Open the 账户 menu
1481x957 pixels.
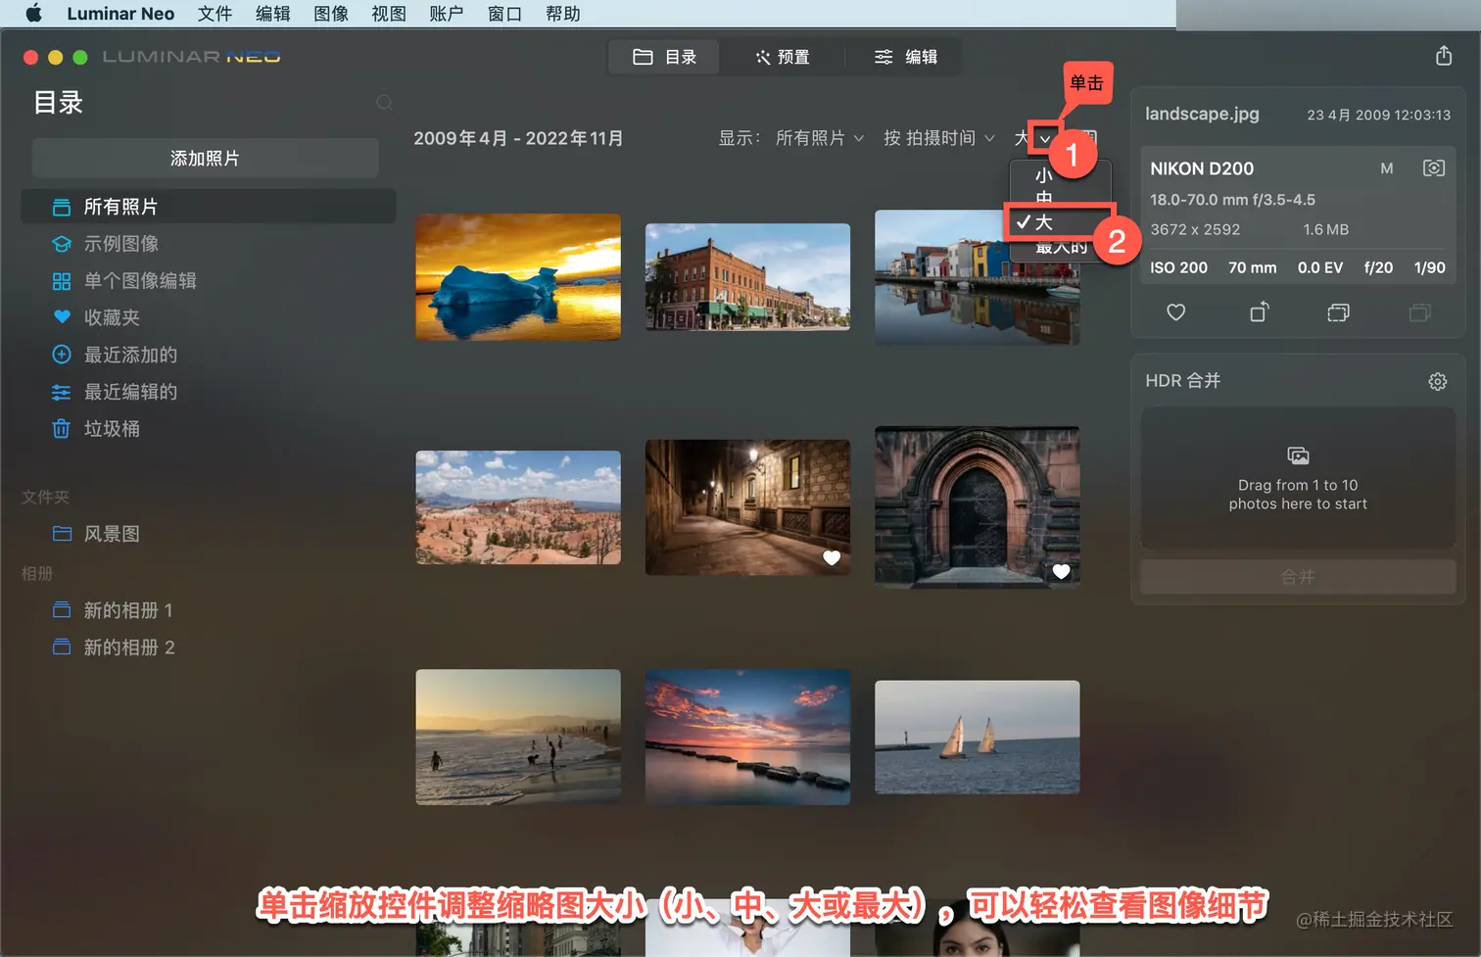[447, 14]
